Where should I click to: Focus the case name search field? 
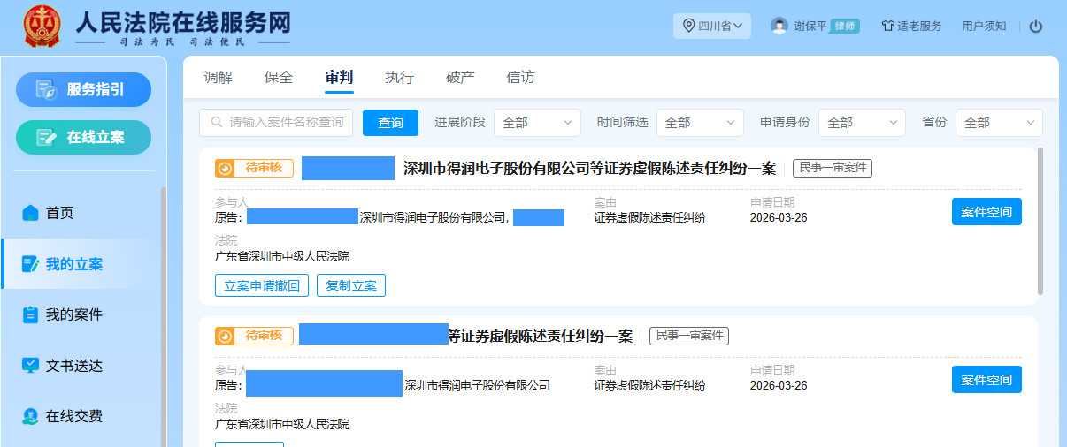pyautogui.click(x=276, y=123)
